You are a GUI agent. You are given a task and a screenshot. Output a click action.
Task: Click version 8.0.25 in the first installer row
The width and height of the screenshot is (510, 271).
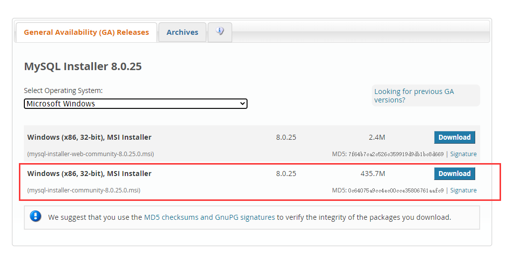[286, 137]
